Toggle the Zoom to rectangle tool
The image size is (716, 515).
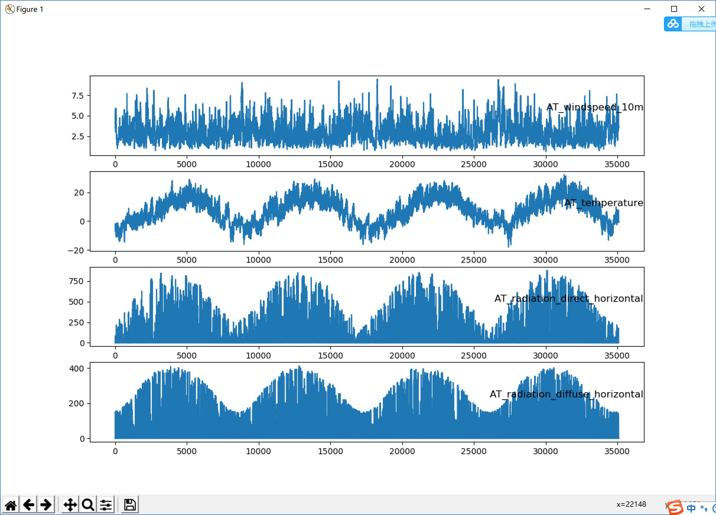coord(88,505)
